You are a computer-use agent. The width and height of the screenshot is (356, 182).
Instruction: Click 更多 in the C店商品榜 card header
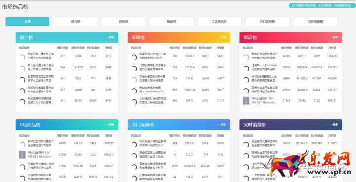111,125
